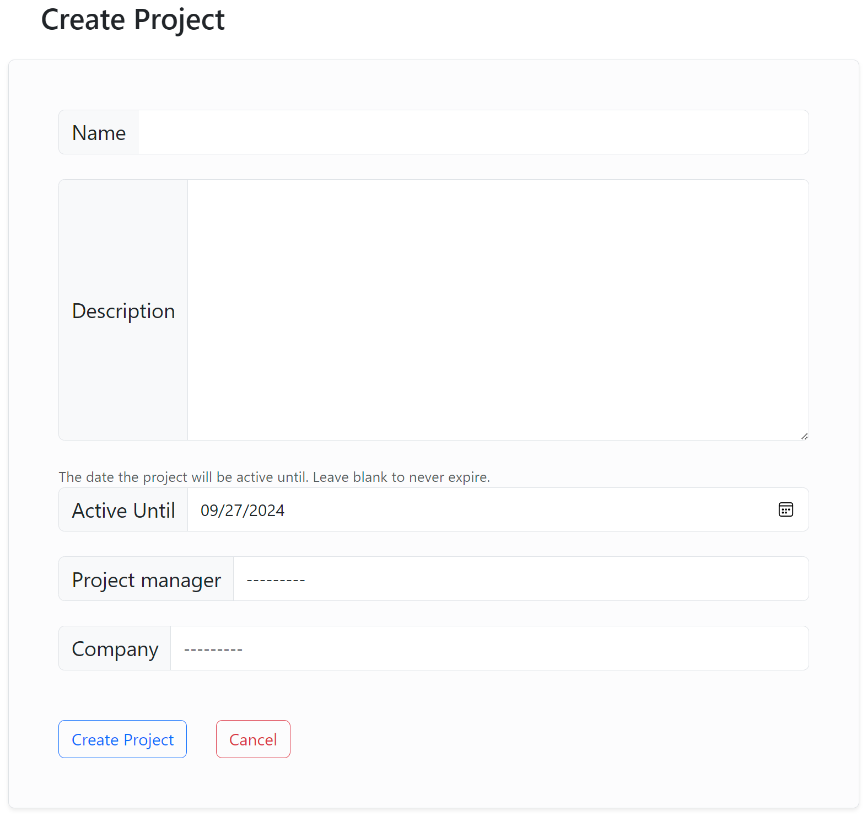The height and width of the screenshot is (816, 867).
Task: Cancel project creation with the red button
Action: (x=253, y=739)
